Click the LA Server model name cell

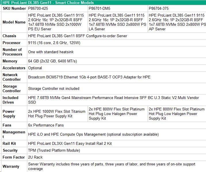click(x=118, y=22)
